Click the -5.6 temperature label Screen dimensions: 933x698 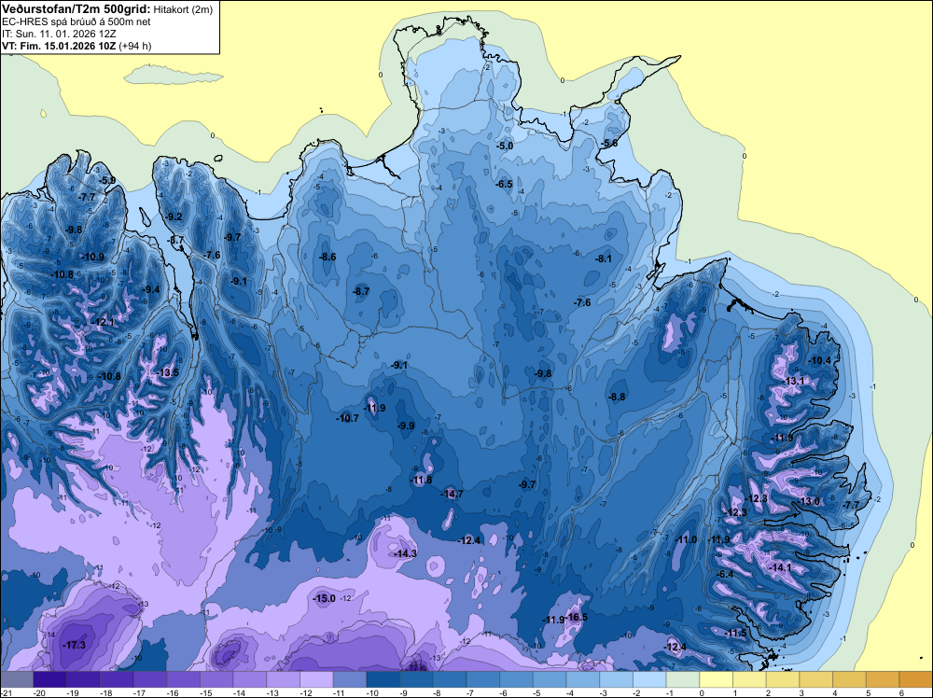click(x=608, y=143)
